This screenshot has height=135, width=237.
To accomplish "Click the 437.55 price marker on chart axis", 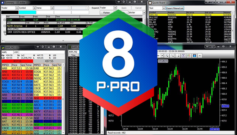I will click(x=225, y=106).
